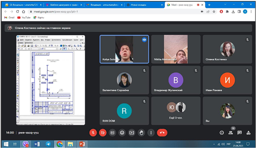Show the participants list panel

230,132
